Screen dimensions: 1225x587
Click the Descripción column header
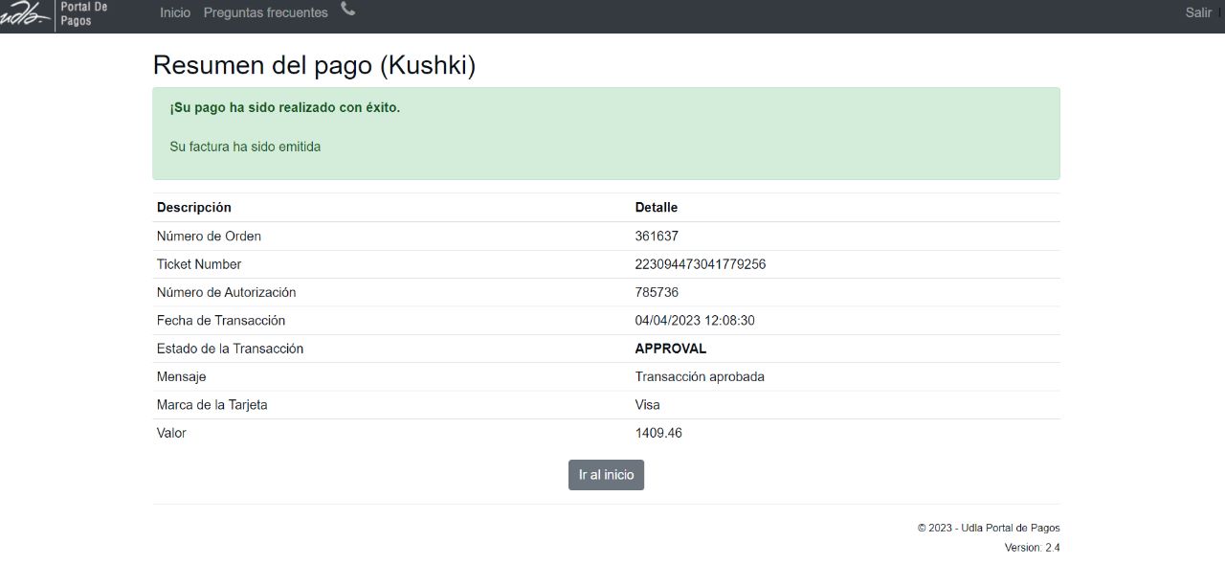[x=193, y=207]
